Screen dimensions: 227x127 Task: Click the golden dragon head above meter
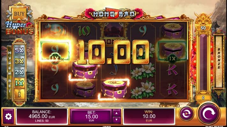203,18
